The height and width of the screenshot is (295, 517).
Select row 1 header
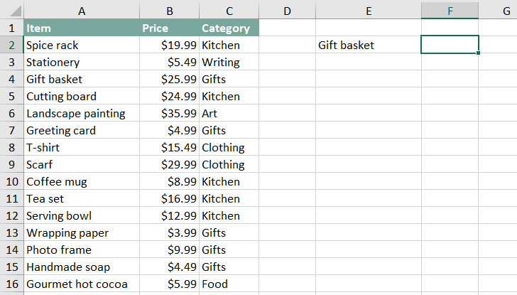(x=11, y=28)
